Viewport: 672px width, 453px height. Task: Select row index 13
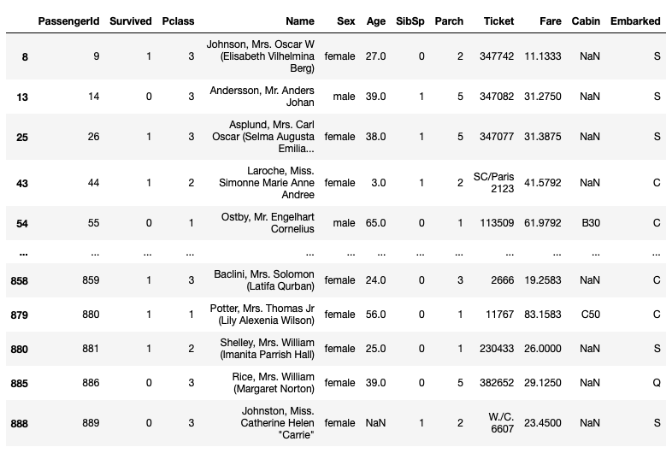[22, 97]
